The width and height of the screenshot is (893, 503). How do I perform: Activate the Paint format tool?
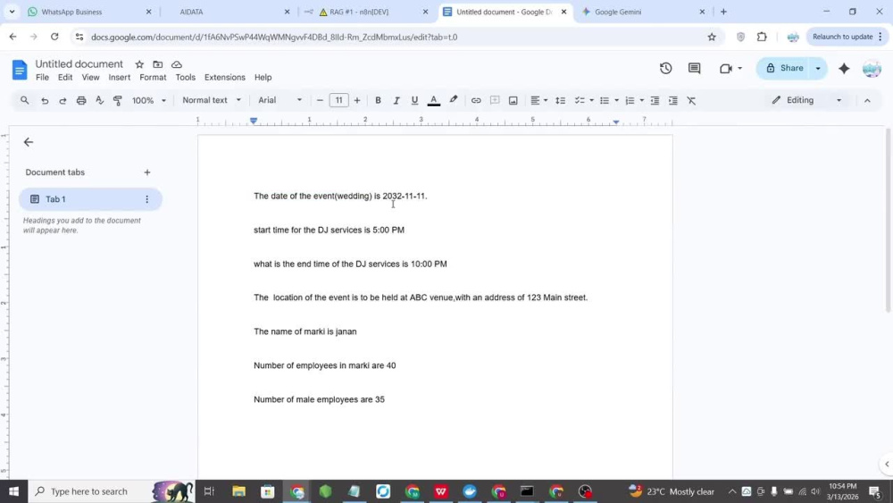(x=118, y=100)
